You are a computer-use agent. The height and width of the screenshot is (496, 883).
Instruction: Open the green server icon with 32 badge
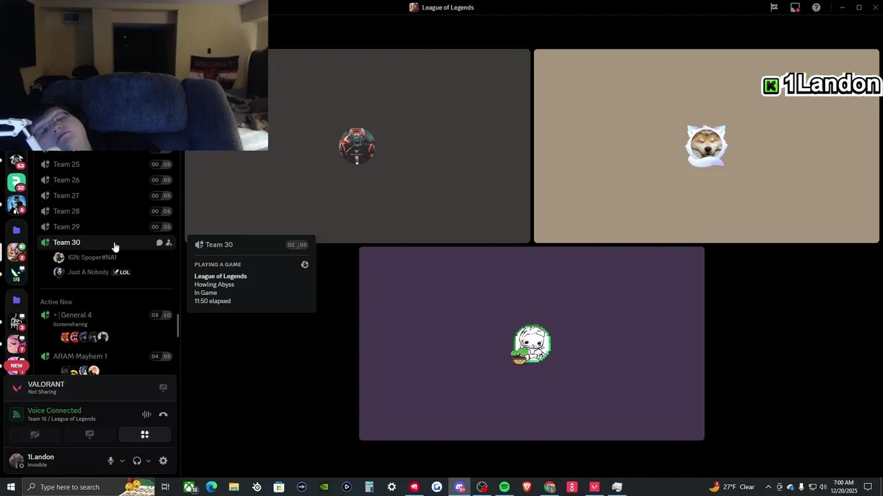pos(17,182)
